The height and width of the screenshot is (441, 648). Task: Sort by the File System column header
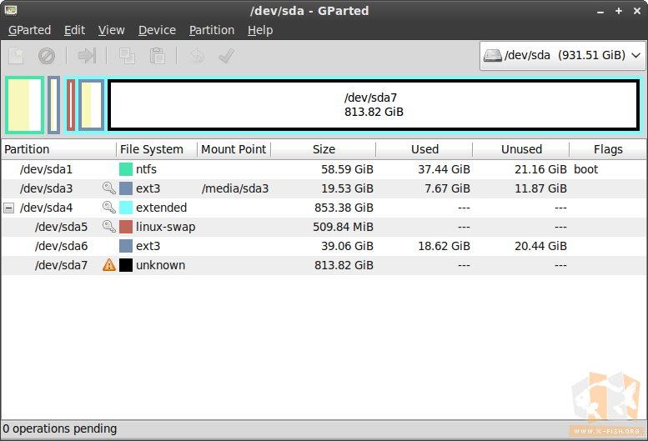click(x=157, y=149)
